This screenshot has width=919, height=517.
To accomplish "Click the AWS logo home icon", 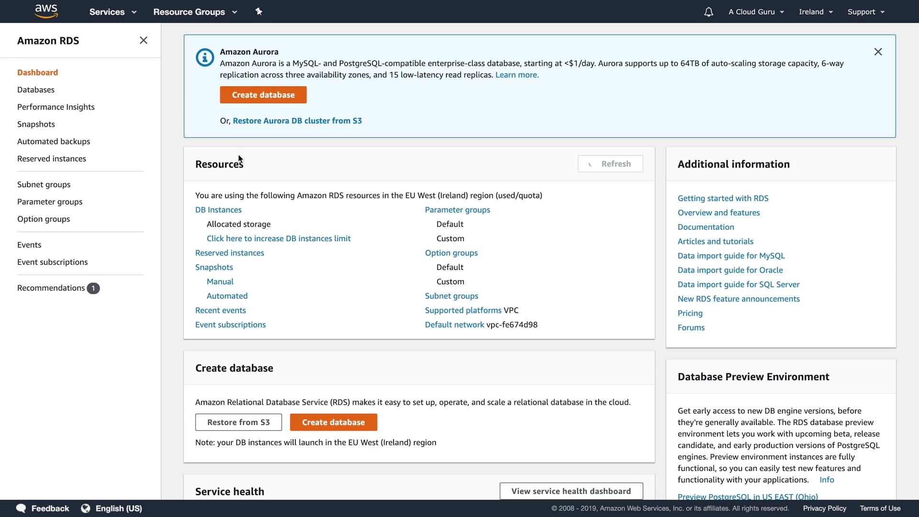I will (x=46, y=11).
